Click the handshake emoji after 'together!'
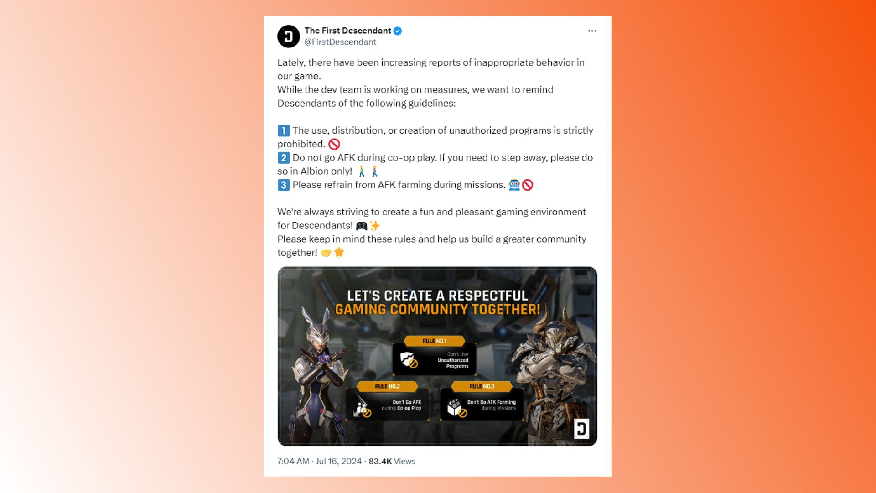This screenshot has width=876, height=493. tap(326, 253)
